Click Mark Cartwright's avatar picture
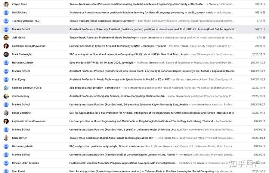Image resolution: width=269 pixels, height=173 pixels. (6, 54)
